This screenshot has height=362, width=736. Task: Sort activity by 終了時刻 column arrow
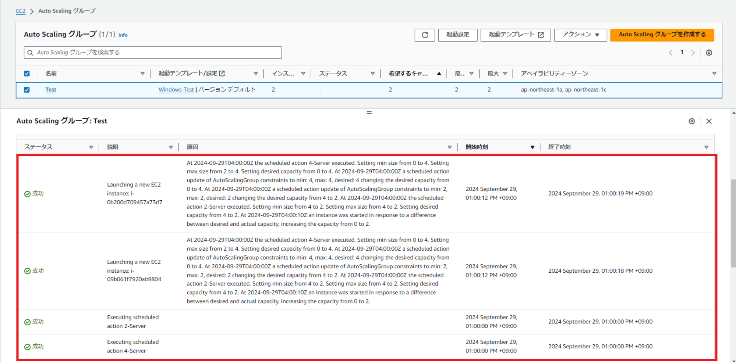coord(706,147)
